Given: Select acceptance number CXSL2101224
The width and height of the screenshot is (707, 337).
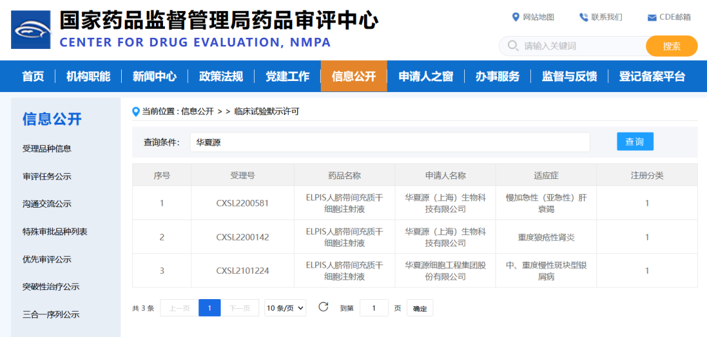Looking at the screenshot, I should coord(243,271).
